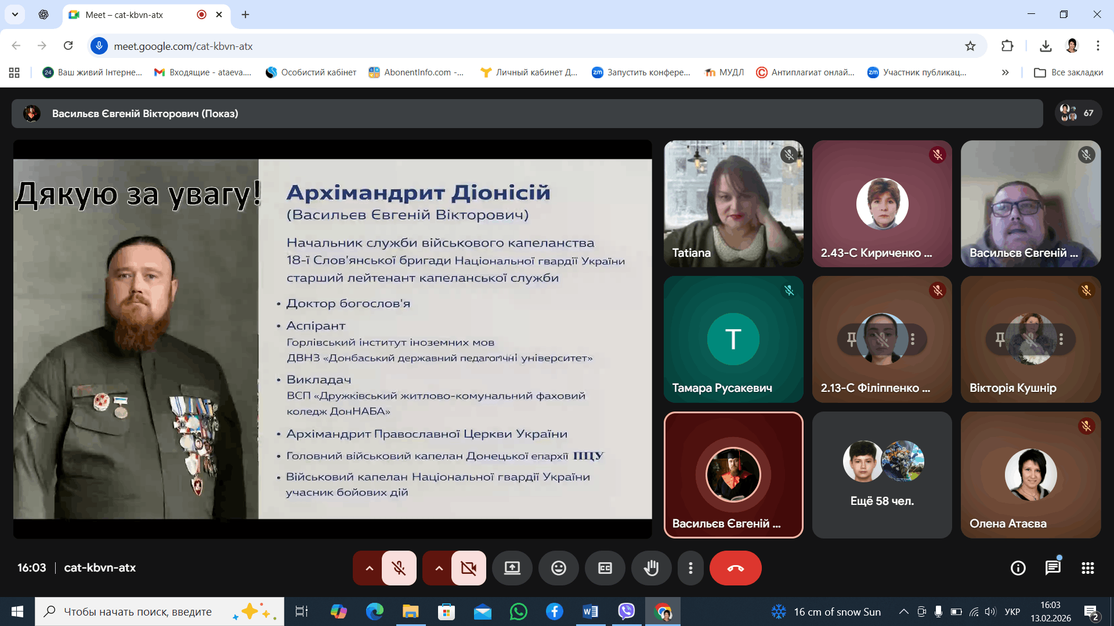This screenshot has width=1114, height=626.
Task: Click the raise hand icon
Action: tap(651, 568)
